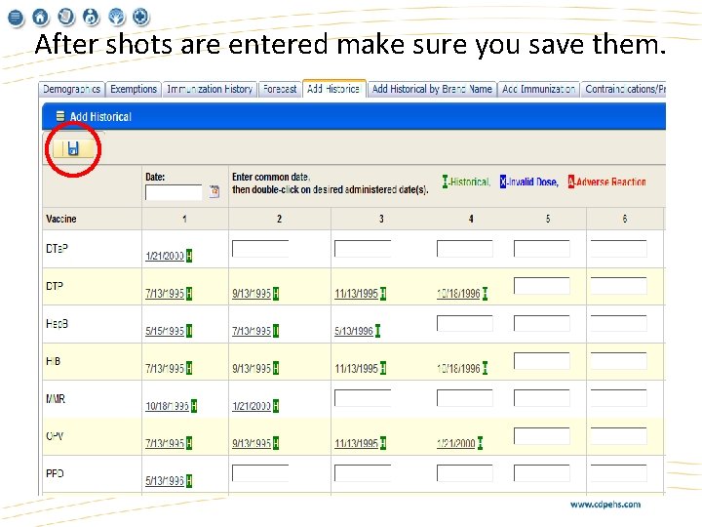Screen dimensions: 702x527
Task: Click HIB dose 1 date 7/13/1995
Action: (165, 368)
